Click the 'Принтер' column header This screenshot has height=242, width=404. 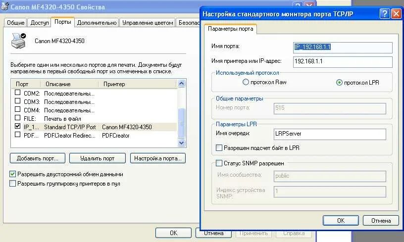138,84
